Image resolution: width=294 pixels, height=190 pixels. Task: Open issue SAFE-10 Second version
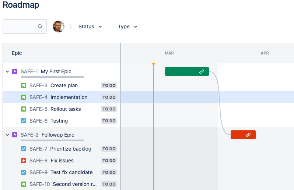coord(63,184)
